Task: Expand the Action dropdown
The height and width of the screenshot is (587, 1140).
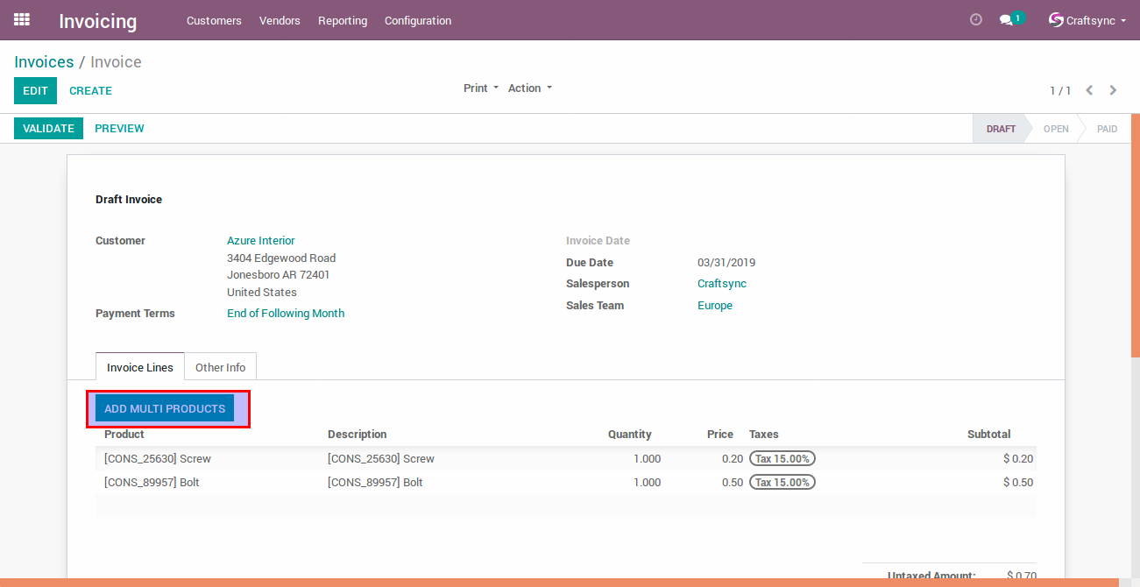Action: tap(530, 88)
